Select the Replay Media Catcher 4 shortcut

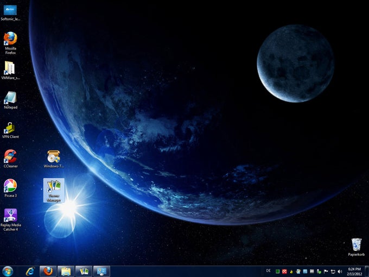10,219
